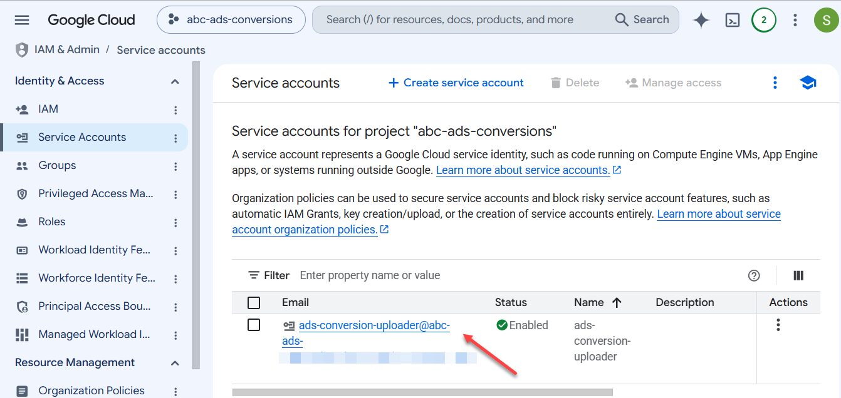The image size is (841, 398).
Task: Click the greyed Delete button
Action: tap(575, 83)
